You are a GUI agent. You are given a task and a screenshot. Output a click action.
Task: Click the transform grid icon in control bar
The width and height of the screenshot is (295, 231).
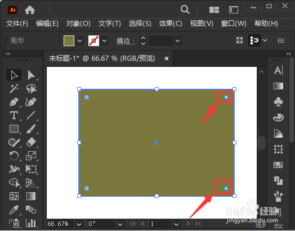pyautogui.click(x=239, y=40)
